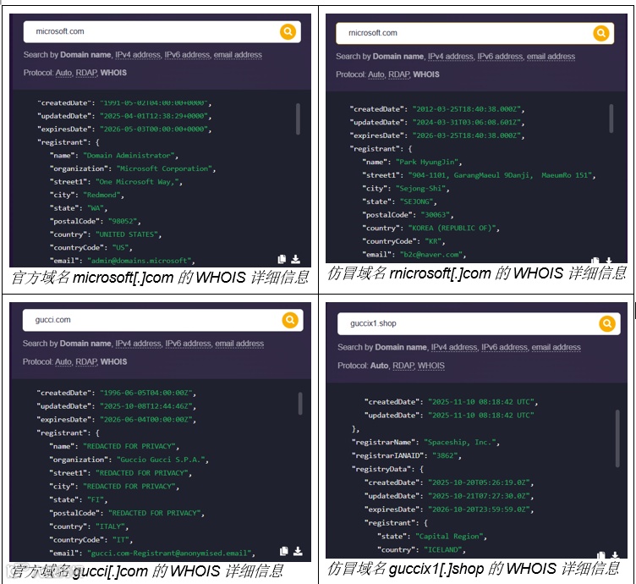Select IPv6 address search in rnicrosoft.com panel
The height and width of the screenshot is (584, 636).
[500, 57]
